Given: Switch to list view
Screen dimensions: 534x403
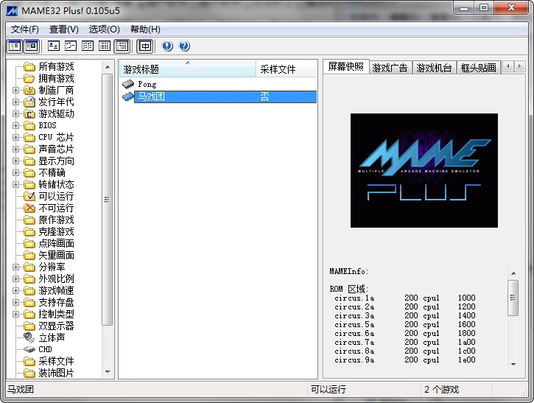Looking at the screenshot, I should tap(88, 46).
